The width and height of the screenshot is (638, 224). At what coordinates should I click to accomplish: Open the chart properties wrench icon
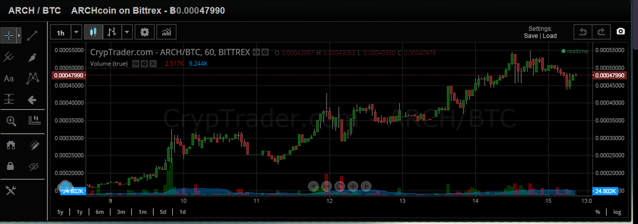(10, 191)
